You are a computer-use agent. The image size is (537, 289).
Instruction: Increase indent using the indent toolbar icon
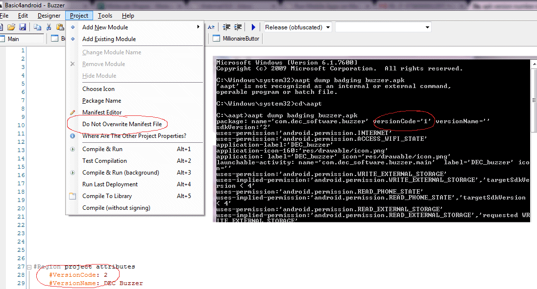coord(238,27)
